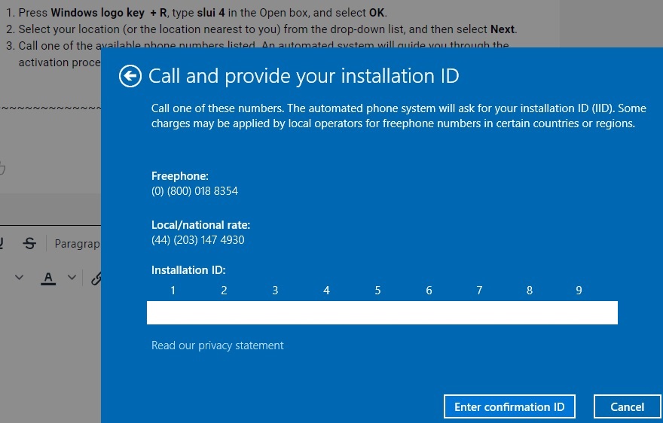Click the Freephone number (0) (800) 018 8354

pos(194,191)
